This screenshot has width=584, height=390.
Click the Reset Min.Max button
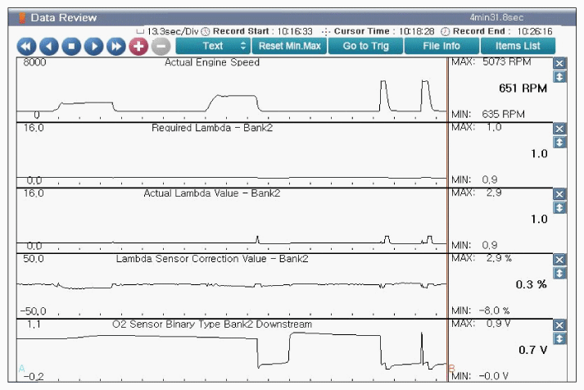(x=289, y=46)
